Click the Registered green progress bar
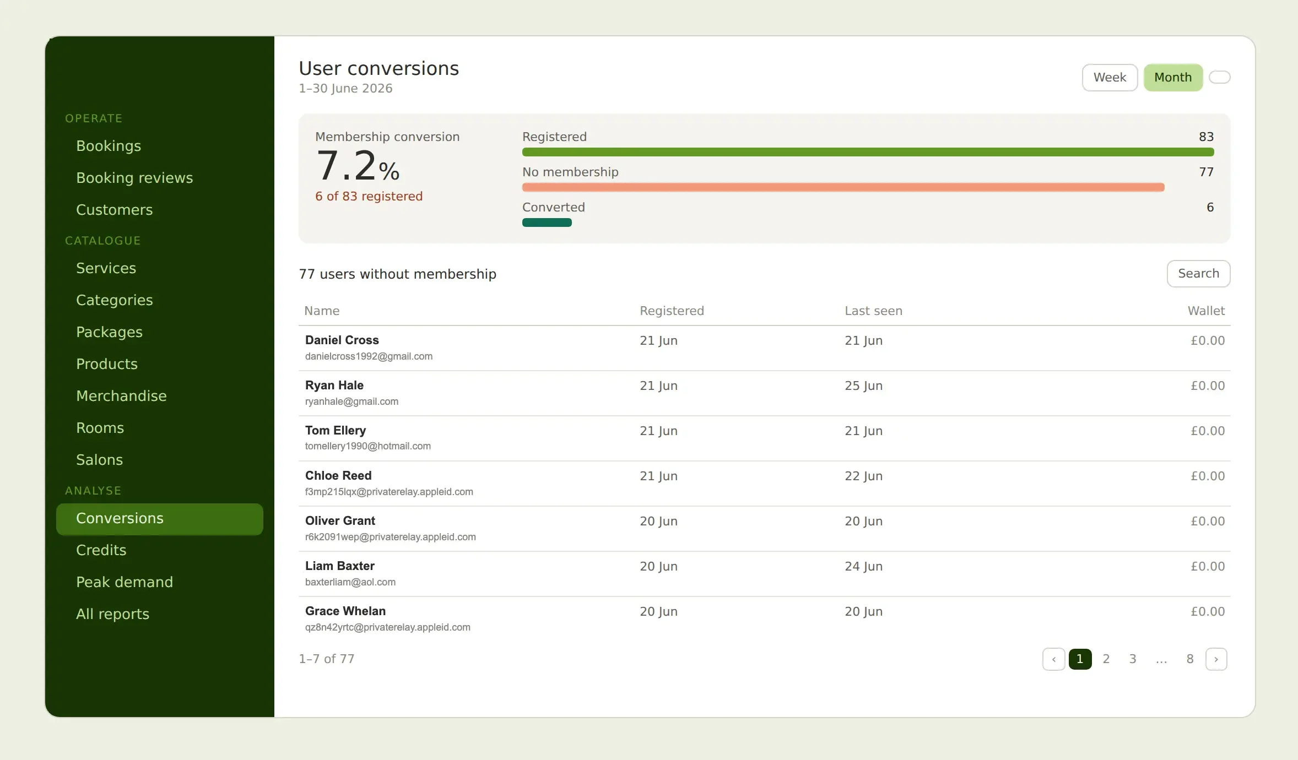 pyautogui.click(x=868, y=152)
